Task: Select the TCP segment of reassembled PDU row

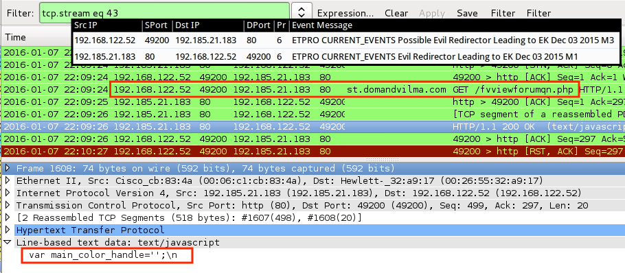Action: 312,115
